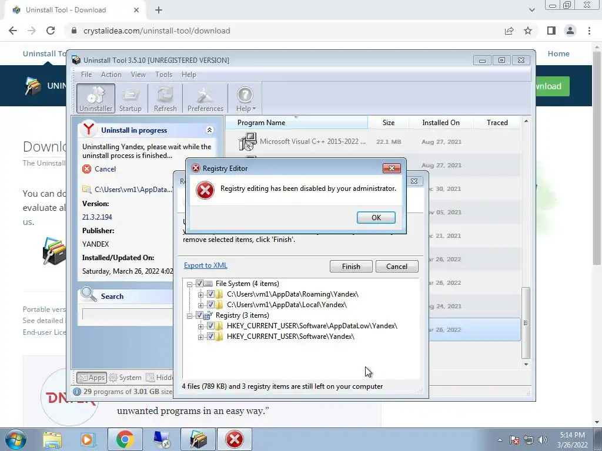
Task: Bookmark this page with star icon
Action: click(x=528, y=31)
